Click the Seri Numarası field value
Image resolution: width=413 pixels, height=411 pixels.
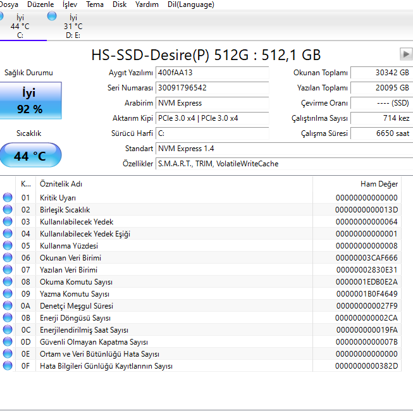[213, 88]
